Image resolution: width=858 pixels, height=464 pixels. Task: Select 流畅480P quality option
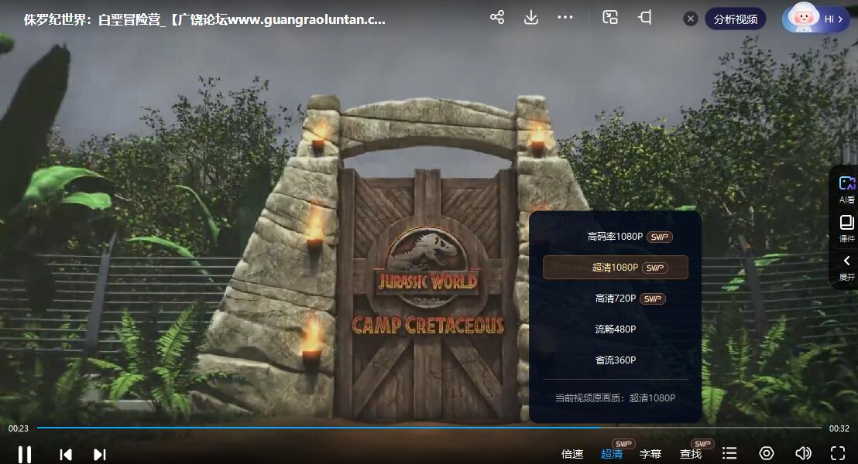616,329
